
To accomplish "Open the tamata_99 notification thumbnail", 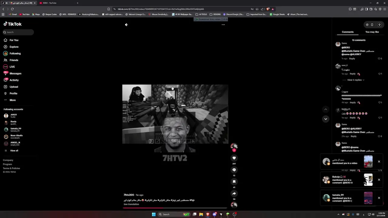I will 368,198.
